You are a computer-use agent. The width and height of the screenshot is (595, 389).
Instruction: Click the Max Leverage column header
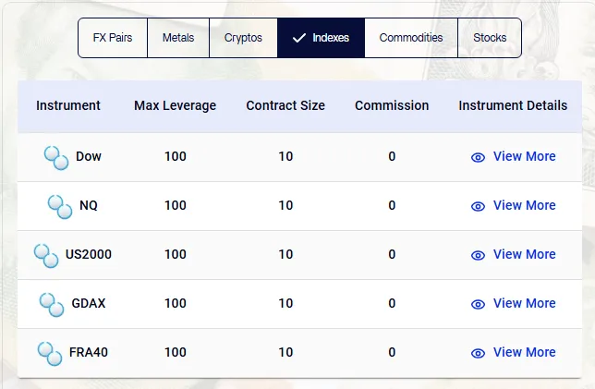click(175, 105)
